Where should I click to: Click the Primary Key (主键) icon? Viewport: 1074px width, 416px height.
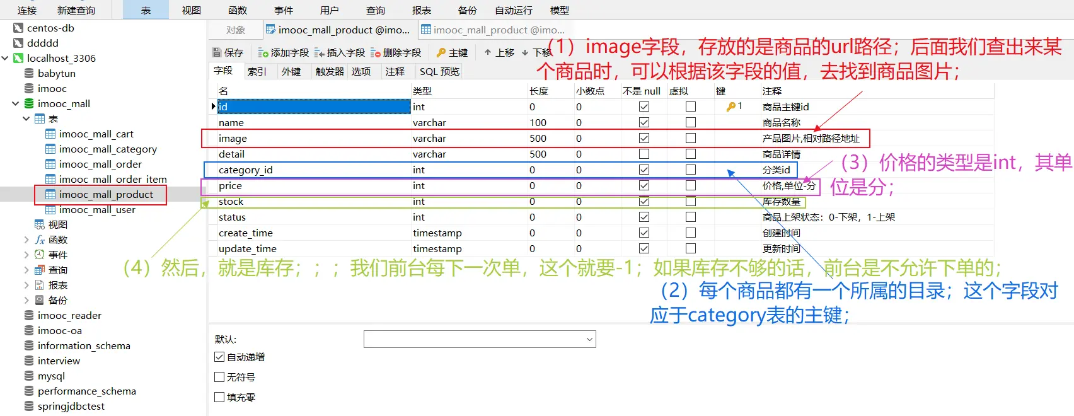coord(441,53)
